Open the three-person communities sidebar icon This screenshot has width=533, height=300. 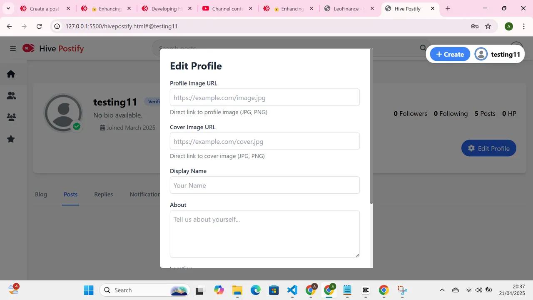(x=11, y=117)
